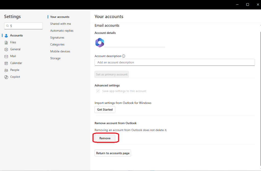
Task: Click Set as primary account button
Action: (x=112, y=74)
